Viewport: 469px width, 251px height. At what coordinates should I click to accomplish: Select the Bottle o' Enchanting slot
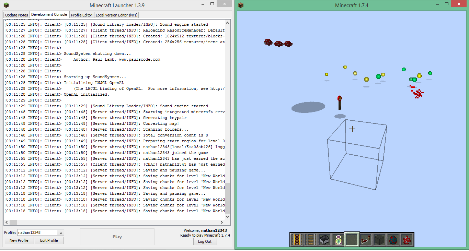point(339,239)
